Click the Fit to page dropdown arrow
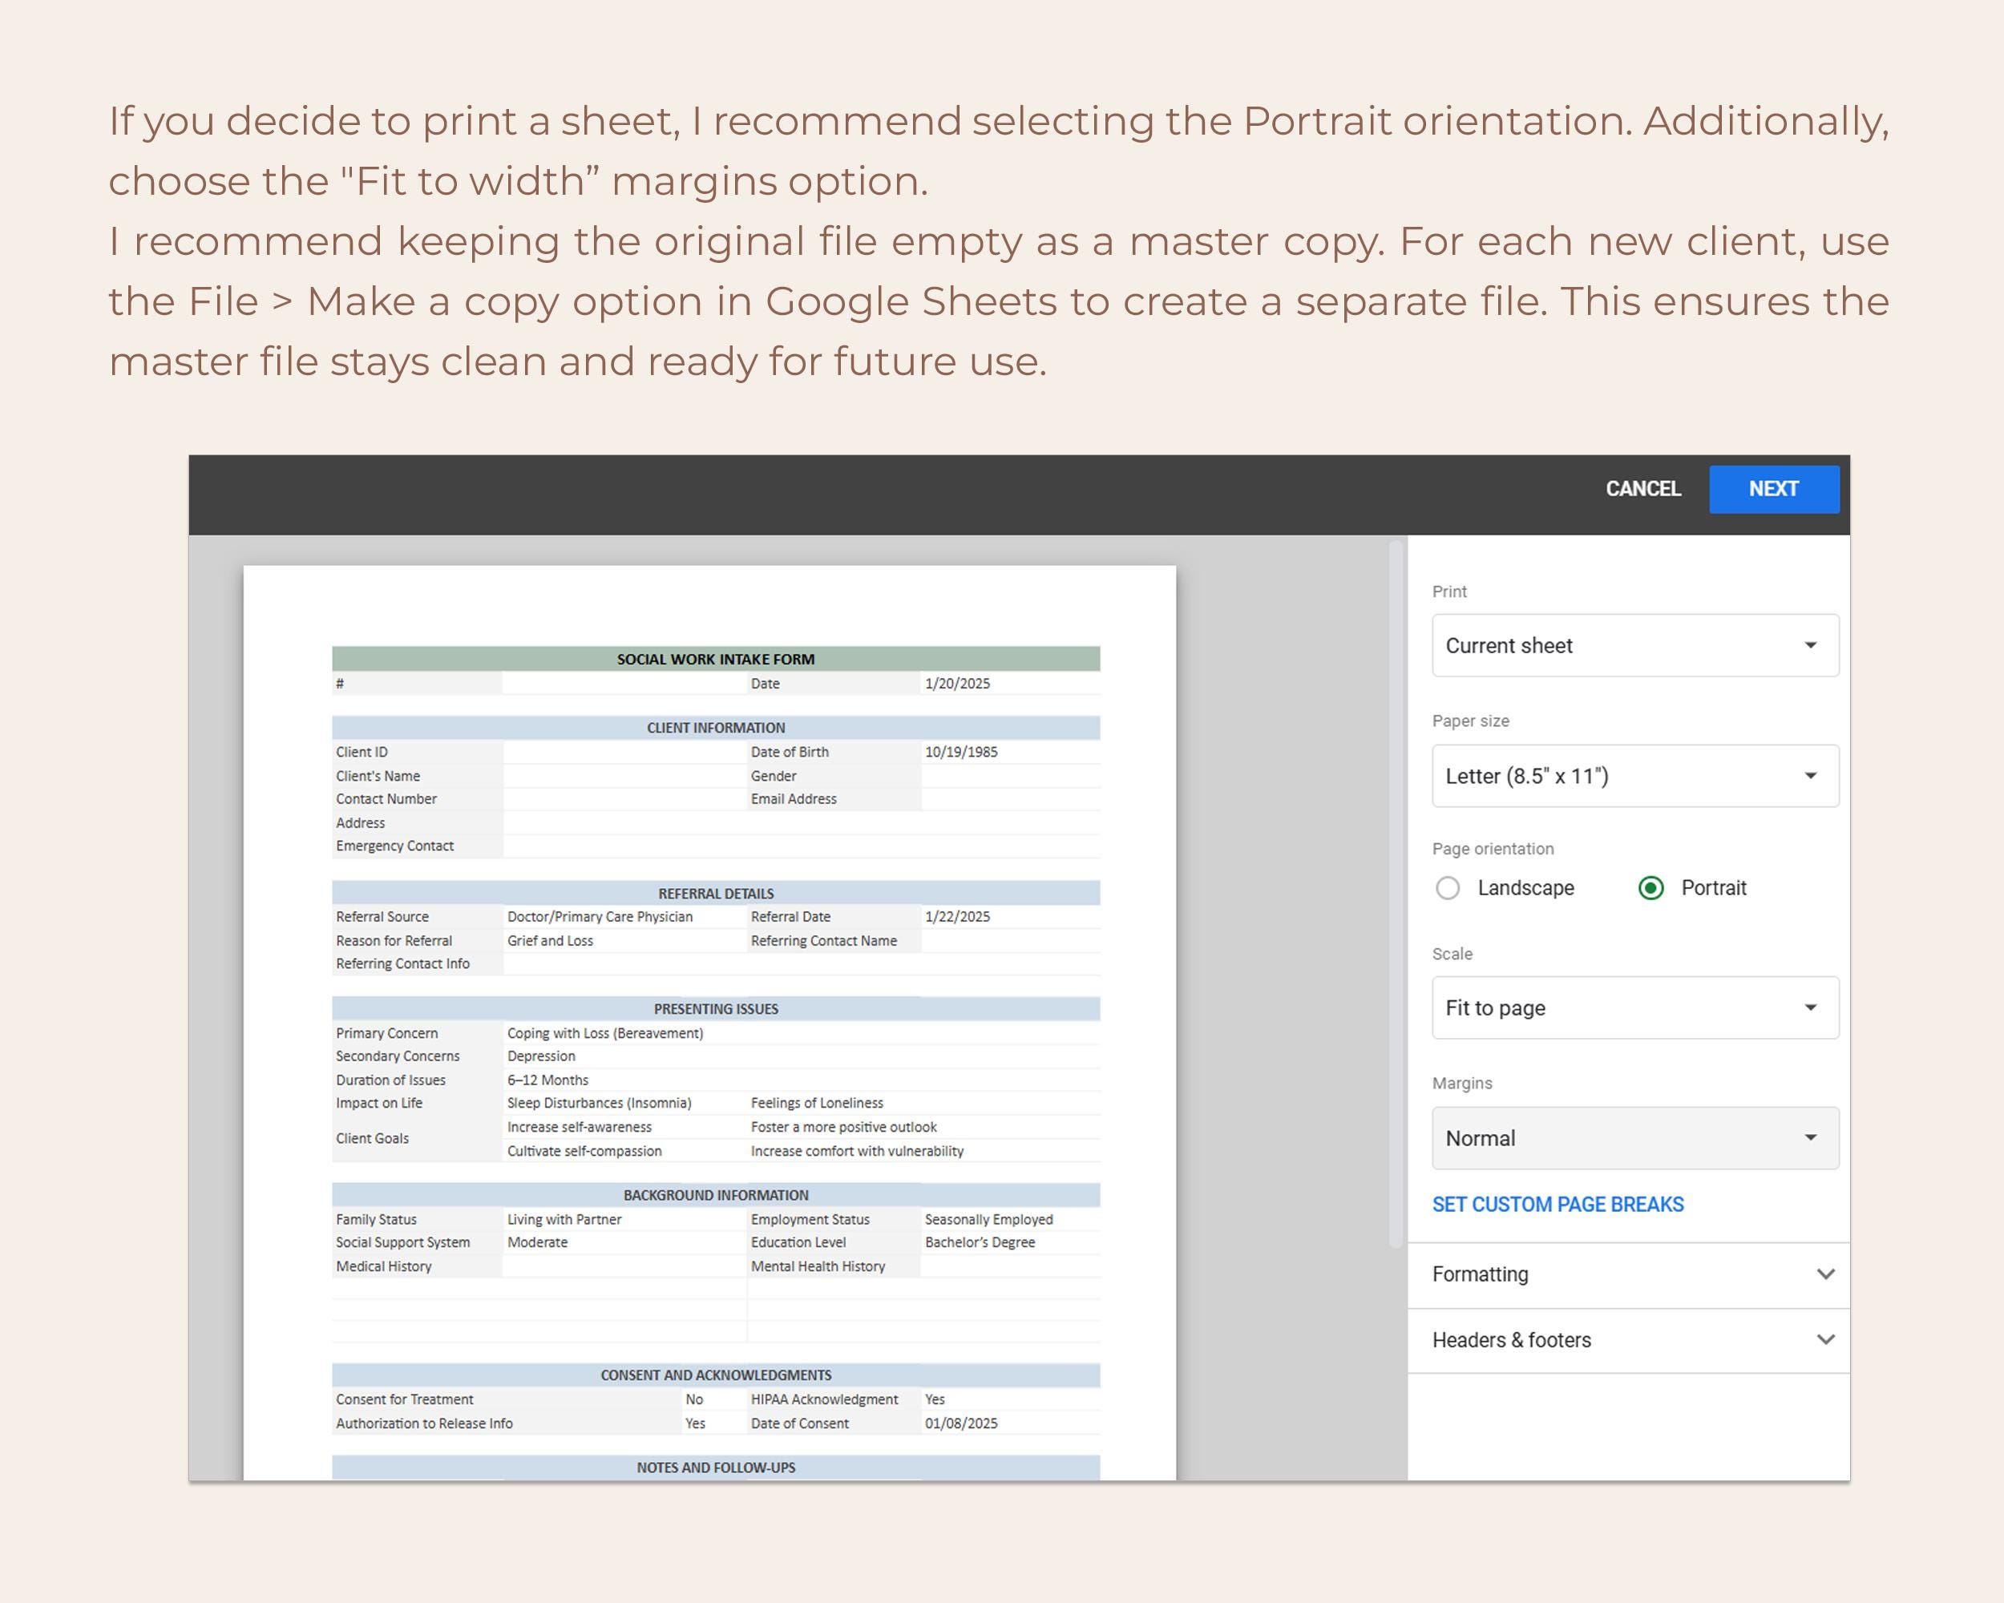The width and height of the screenshot is (2004, 1603). point(1811,1008)
